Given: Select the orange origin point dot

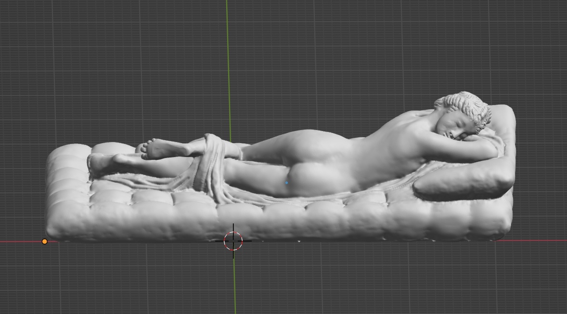Looking at the screenshot, I should pos(44,241).
